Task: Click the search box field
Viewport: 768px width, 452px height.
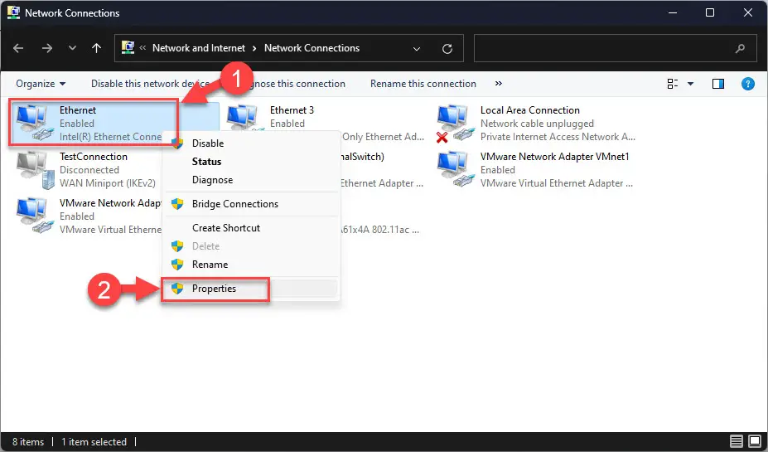Action: click(615, 48)
